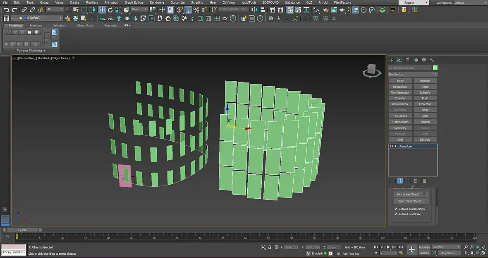Apply the TurboSmooth modifier button

(400, 122)
